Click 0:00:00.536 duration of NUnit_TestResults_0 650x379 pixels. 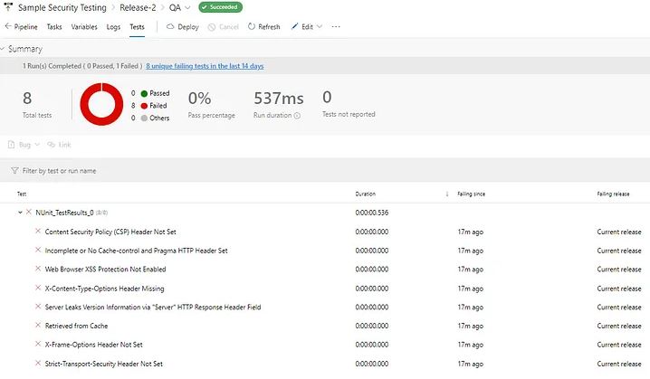tap(372, 213)
